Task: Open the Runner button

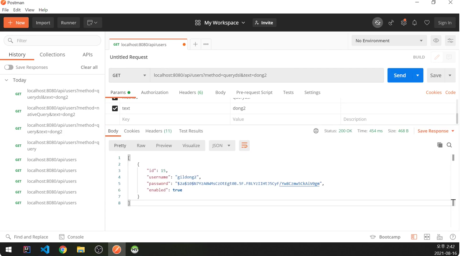Action: pyautogui.click(x=69, y=23)
